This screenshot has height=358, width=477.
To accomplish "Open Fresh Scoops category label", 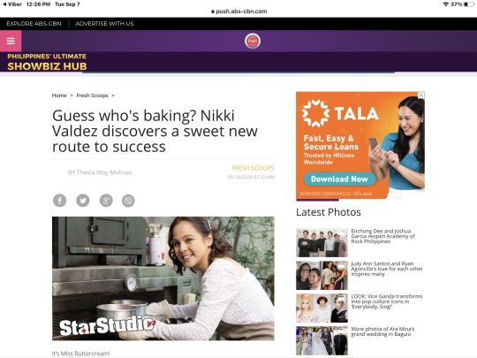I will [253, 168].
